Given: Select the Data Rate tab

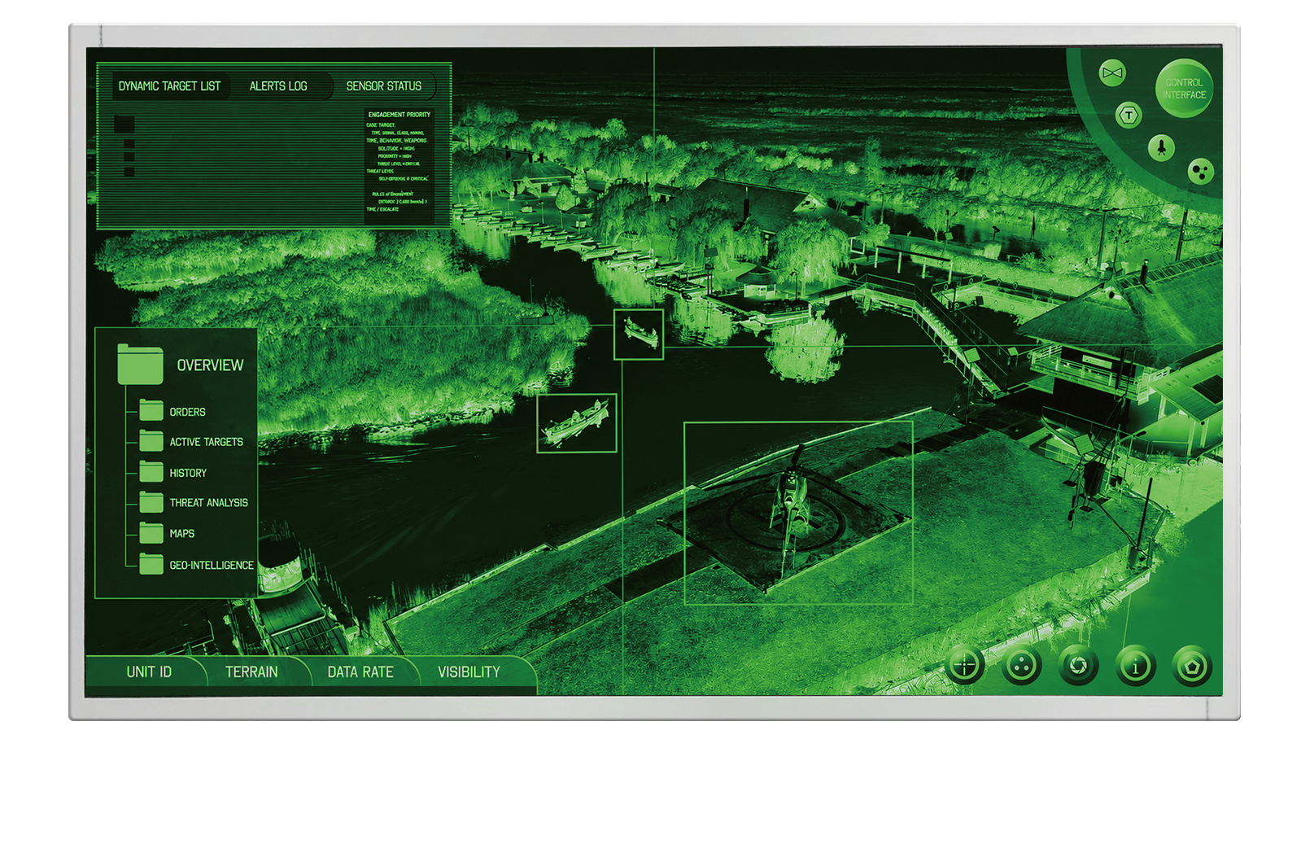Looking at the screenshot, I should pos(360,672).
